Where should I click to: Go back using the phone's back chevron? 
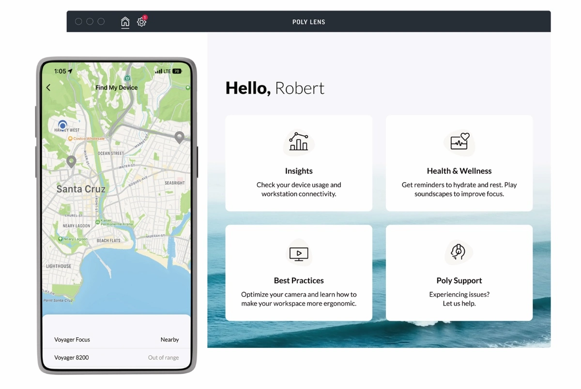coord(48,87)
